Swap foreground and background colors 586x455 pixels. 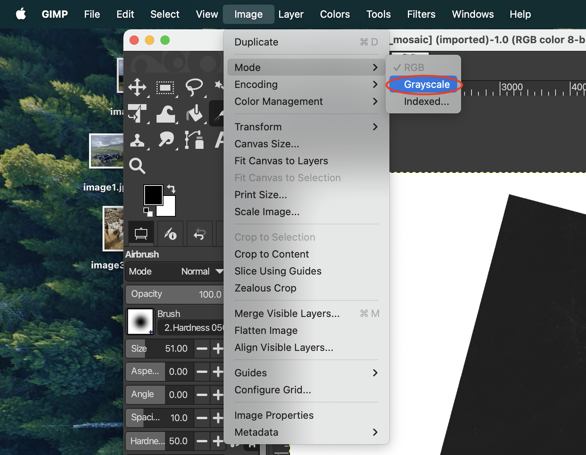point(172,189)
